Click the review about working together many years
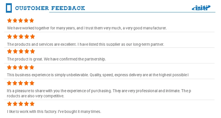The width and height of the screenshot is (221, 118). point(87,28)
